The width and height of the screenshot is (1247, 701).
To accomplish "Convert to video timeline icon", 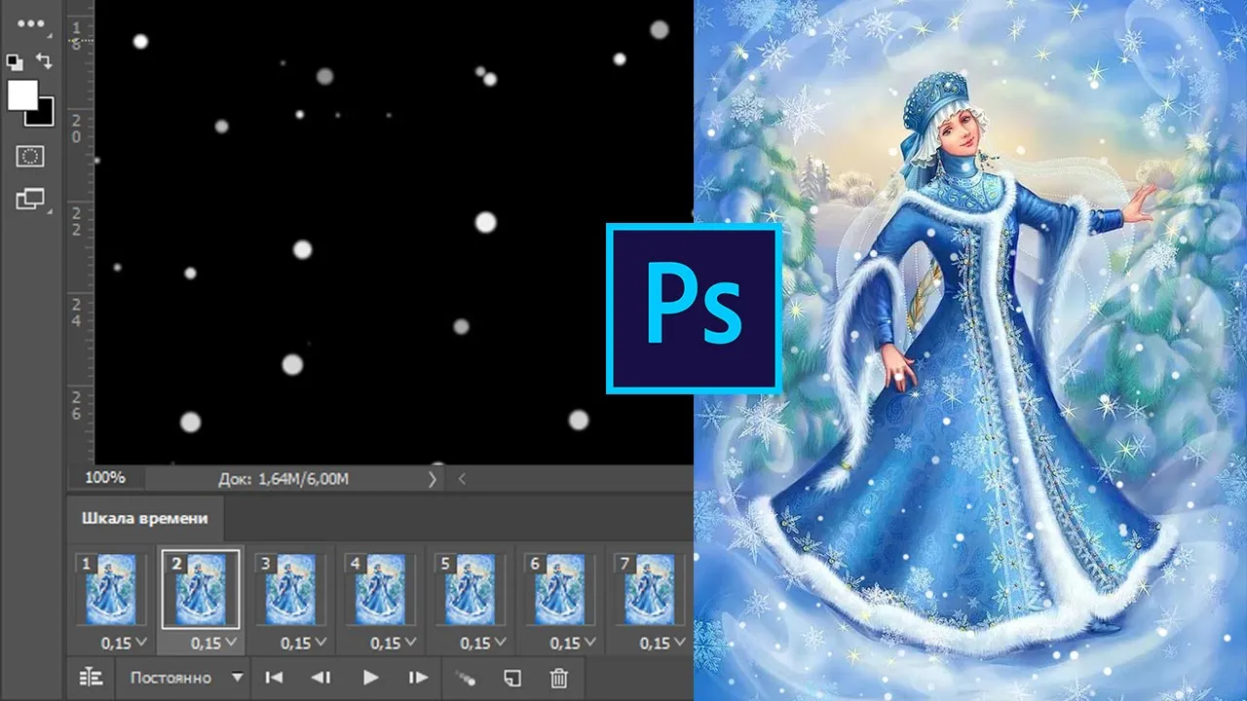I will 91,678.
